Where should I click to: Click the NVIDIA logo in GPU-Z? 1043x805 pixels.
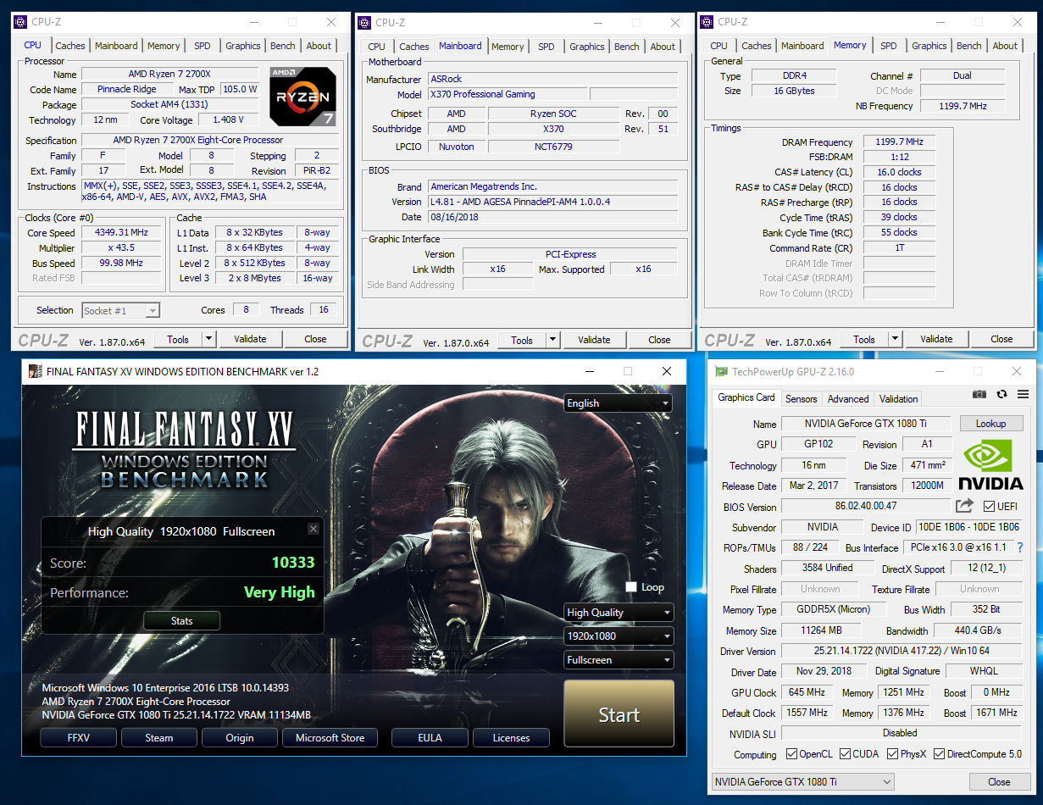click(x=990, y=464)
